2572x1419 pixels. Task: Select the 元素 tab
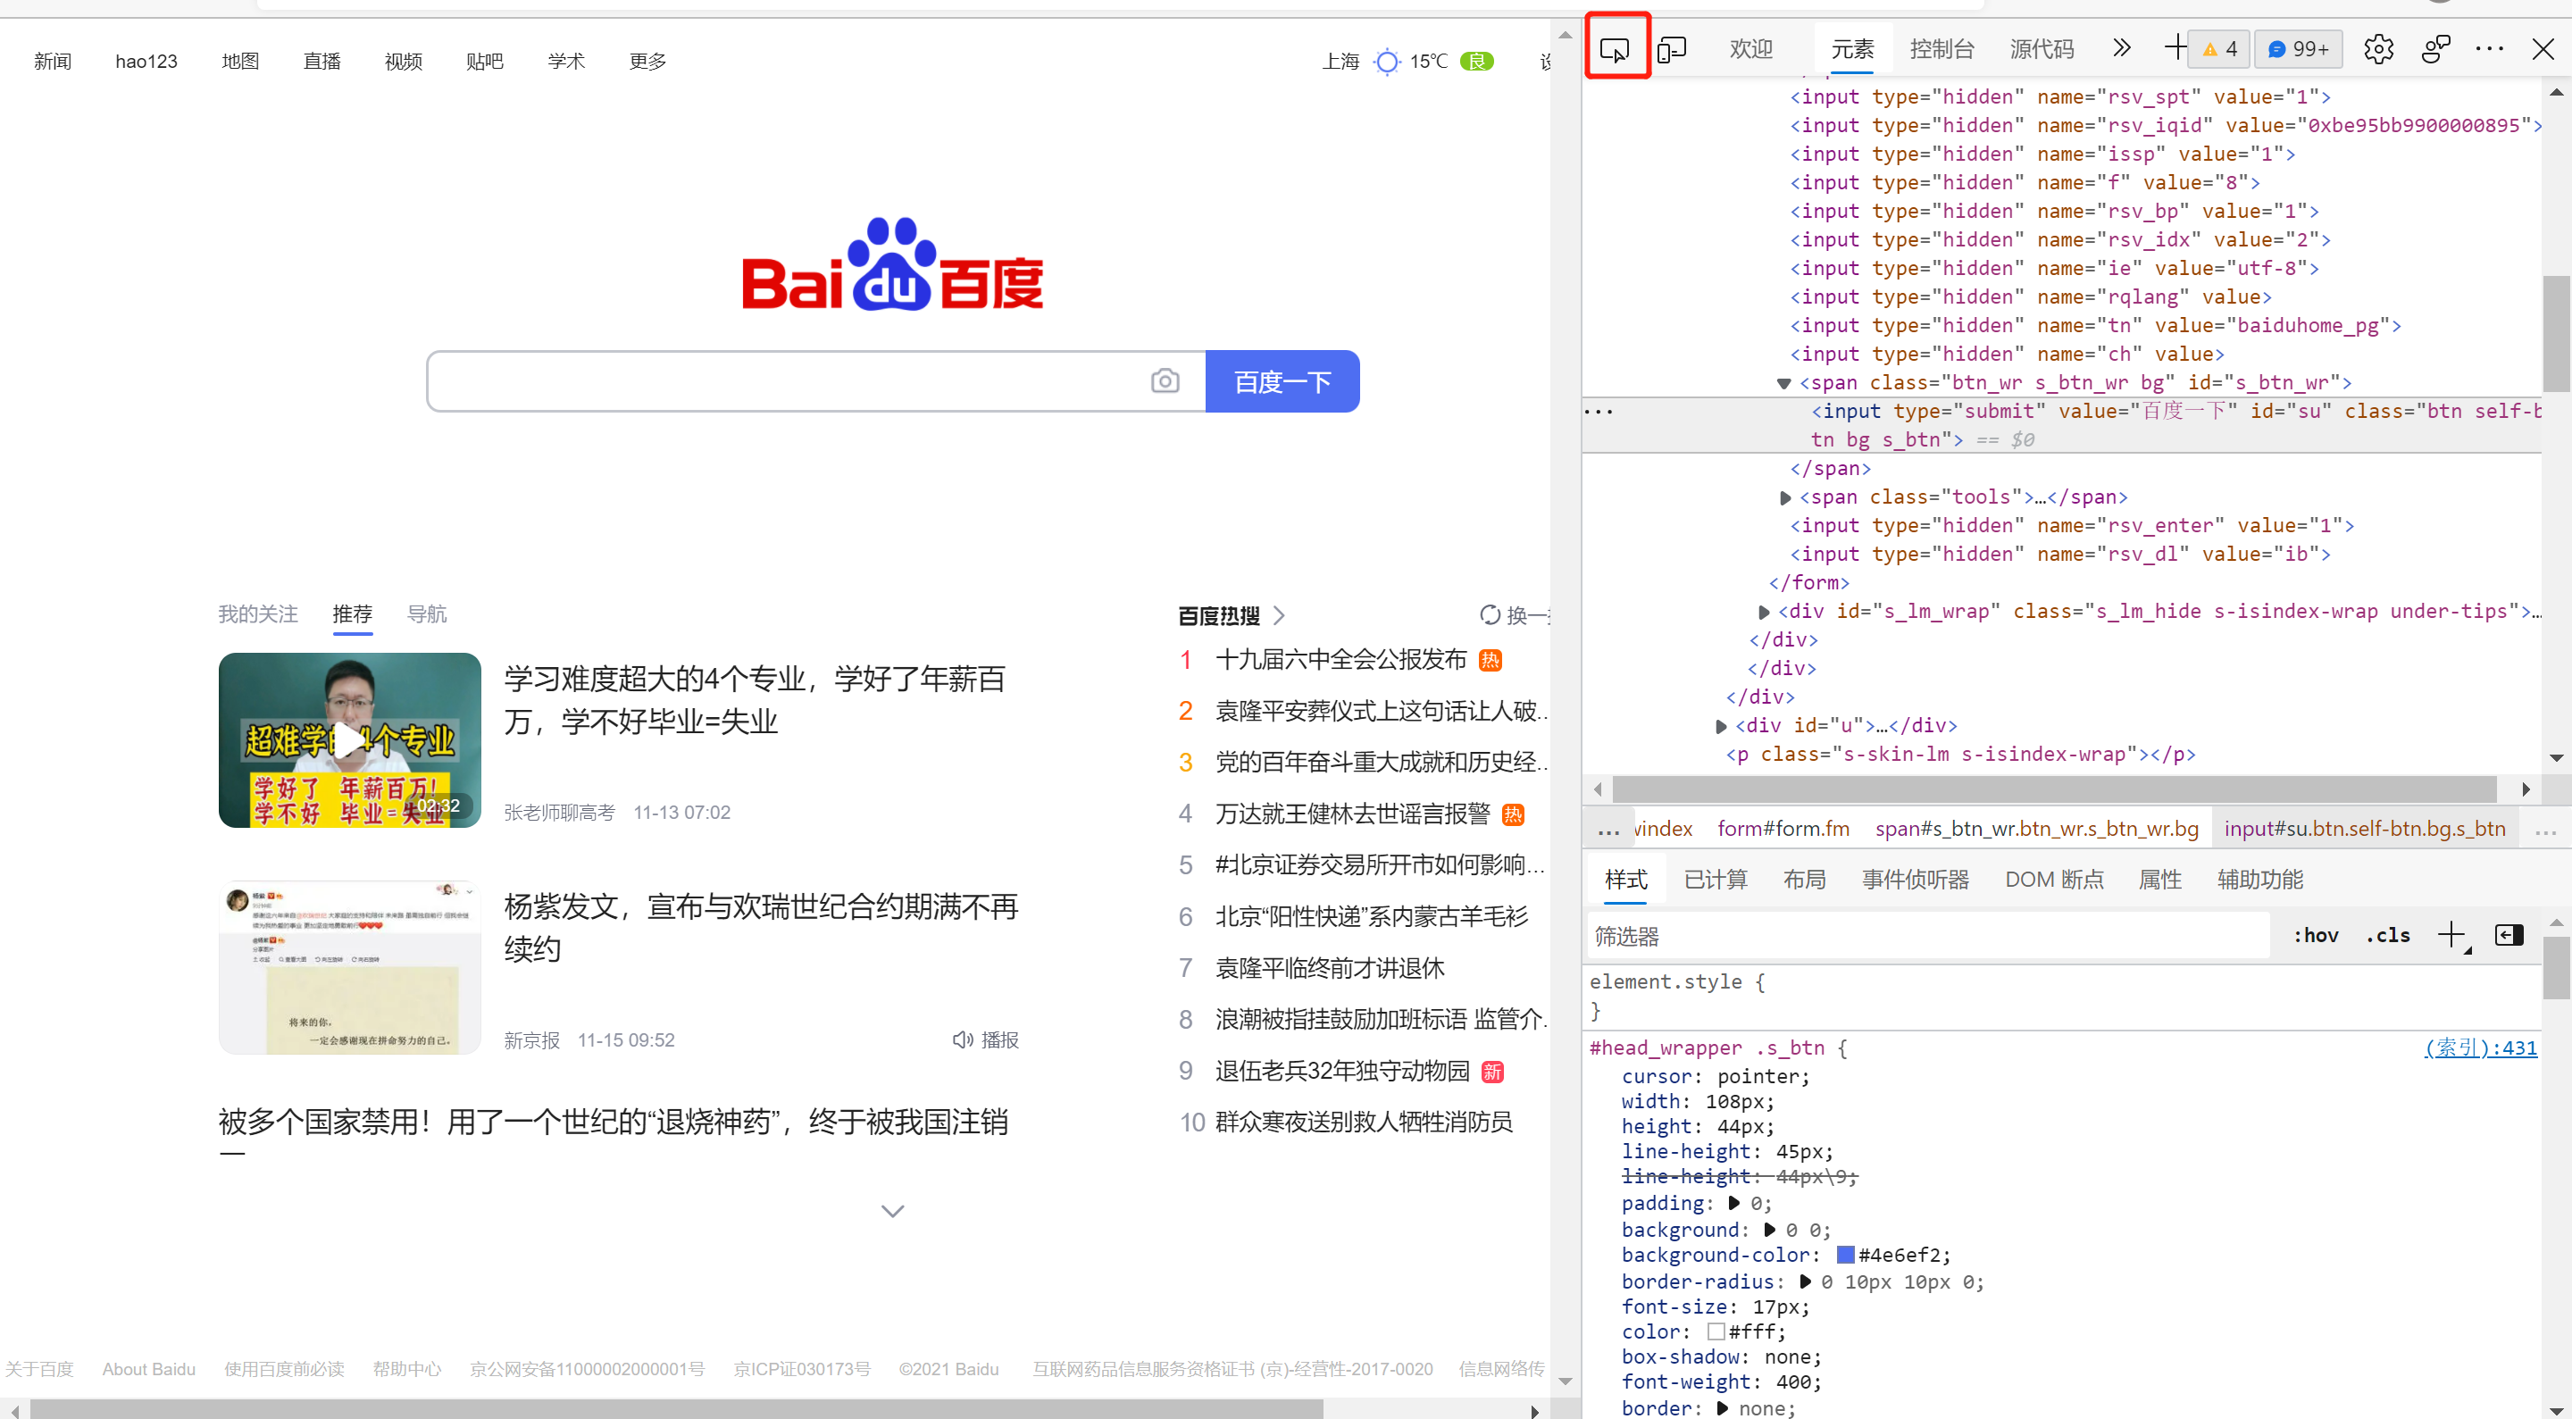point(1852,48)
